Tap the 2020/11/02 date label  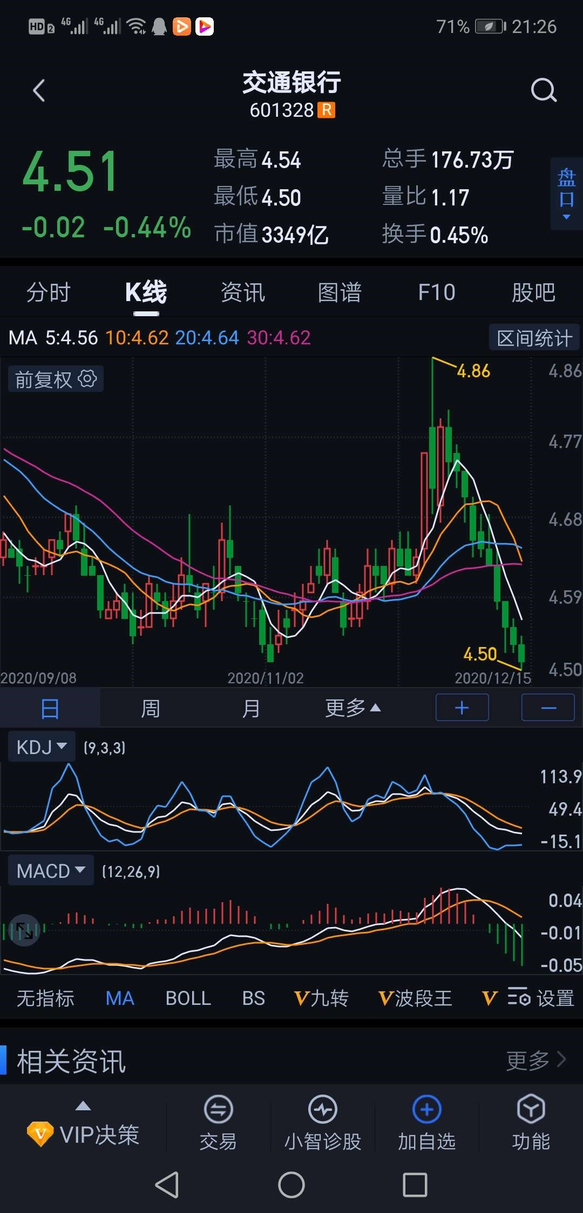point(266,678)
